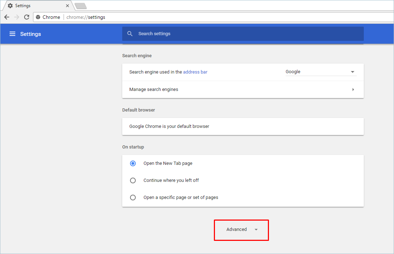The image size is (394, 254).
Task: Click the forward navigation arrow
Action: tap(17, 17)
